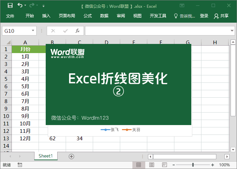Click the cell containing 6月
Viewport: 237px width, 169px height.
pyautogui.click(x=25, y=94)
